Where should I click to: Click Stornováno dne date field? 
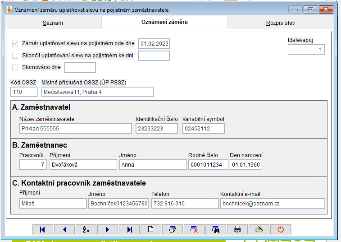click(x=80, y=68)
